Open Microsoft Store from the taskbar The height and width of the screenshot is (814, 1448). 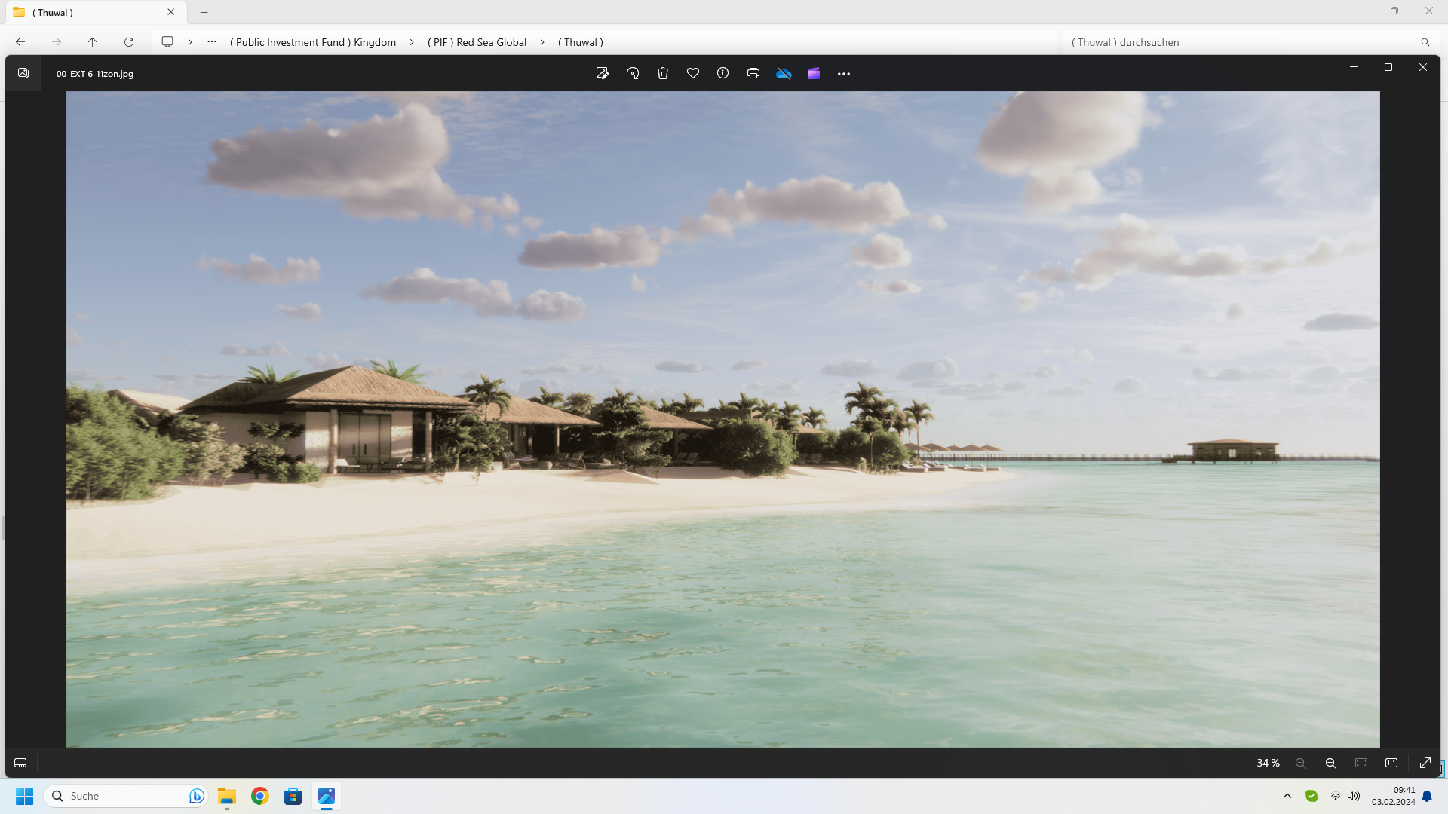tap(293, 796)
